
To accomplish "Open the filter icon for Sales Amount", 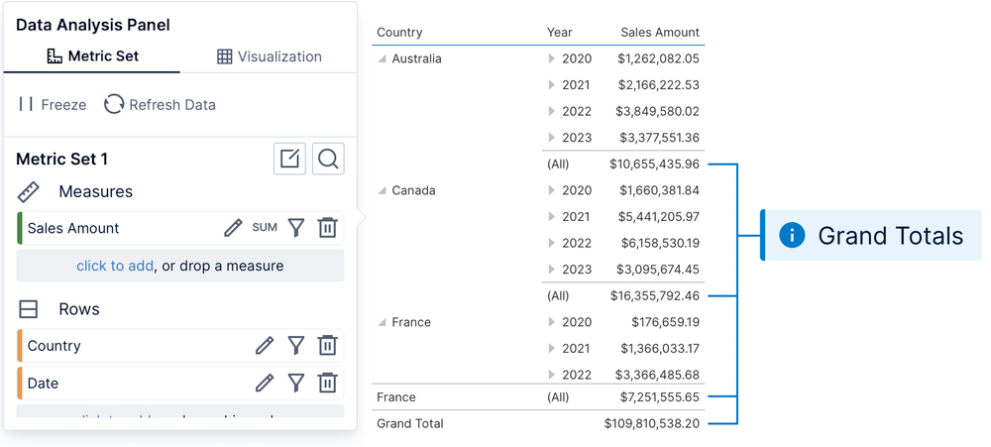I will (x=295, y=228).
